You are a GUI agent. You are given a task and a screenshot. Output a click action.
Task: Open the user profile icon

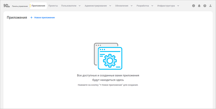211,6
